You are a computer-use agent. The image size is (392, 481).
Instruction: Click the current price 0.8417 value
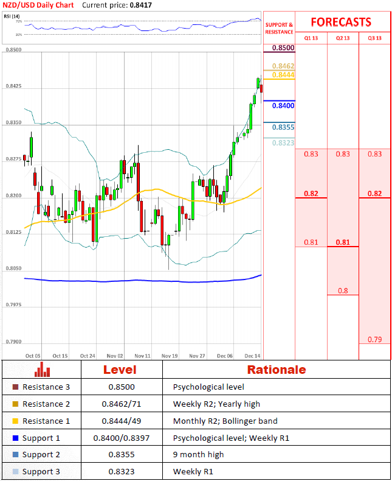click(140, 5)
